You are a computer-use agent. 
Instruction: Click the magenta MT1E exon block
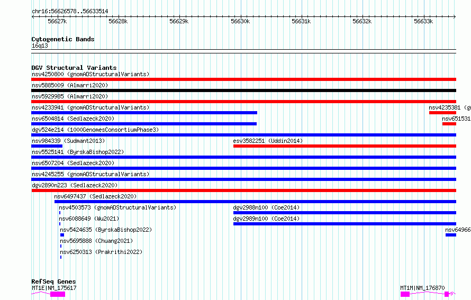(x=58, y=294)
